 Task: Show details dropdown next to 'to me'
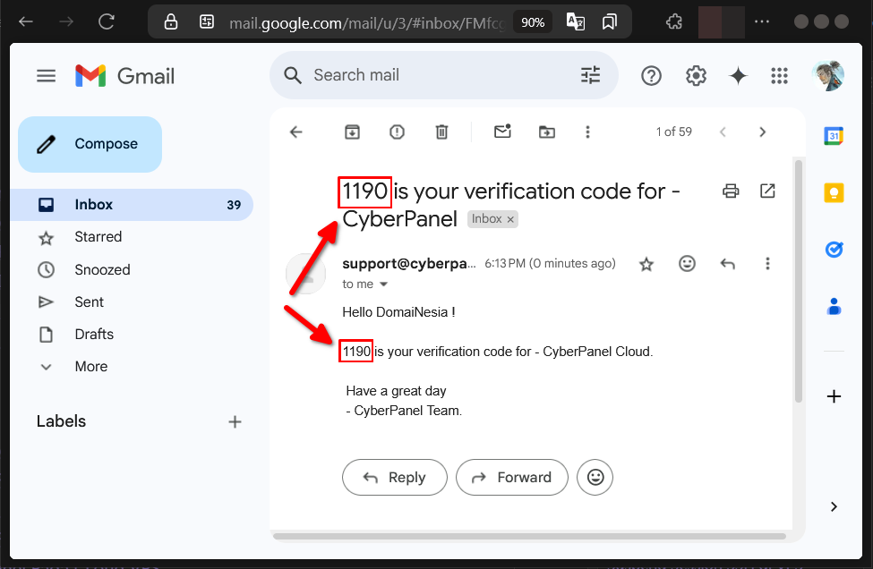[383, 284]
